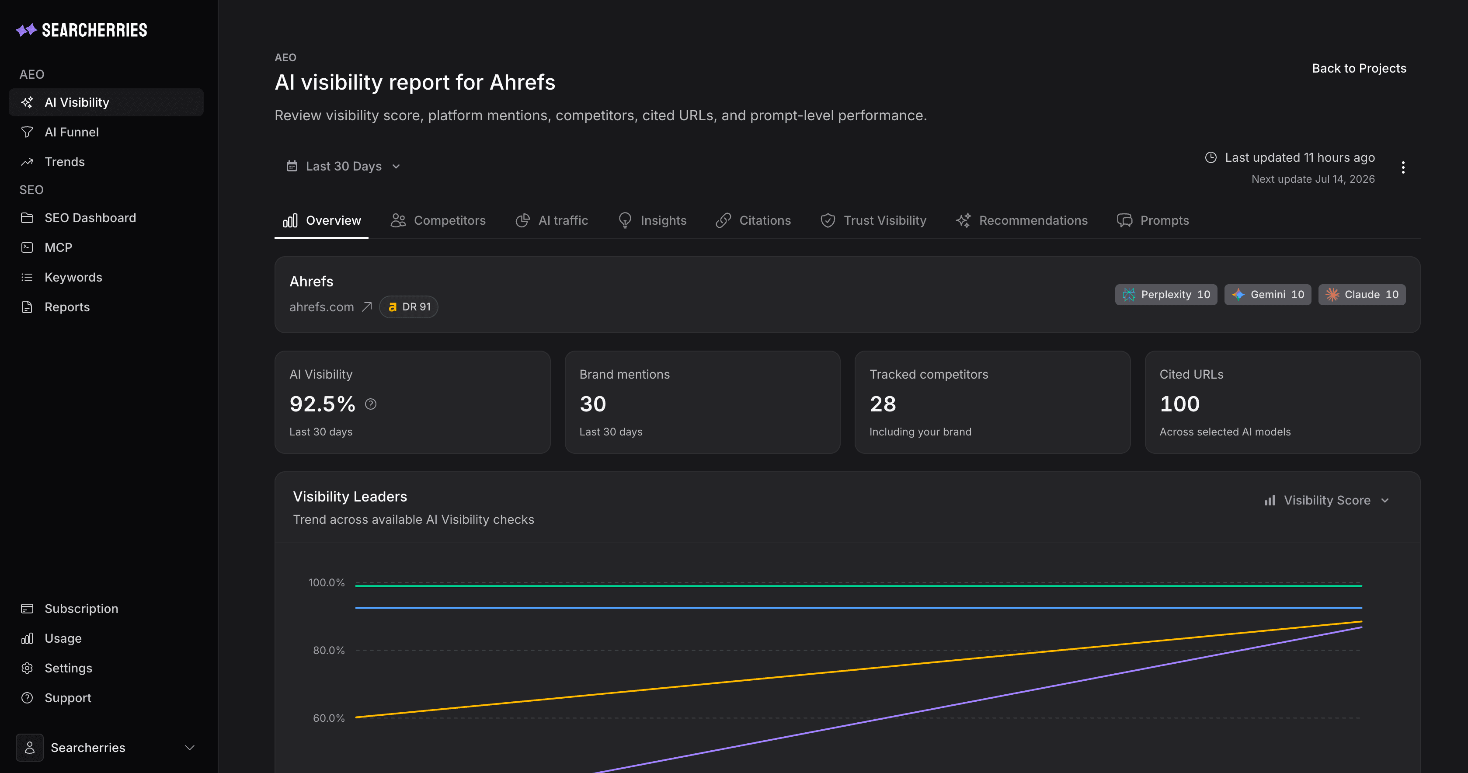Click the clock icon next to Last updated
The height and width of the screenshot is (773, 1468).
(x=1211, y=157)
